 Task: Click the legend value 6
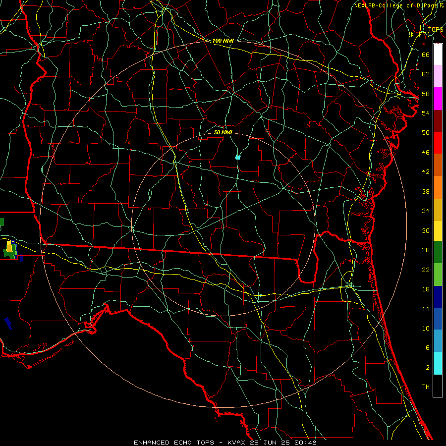(x=427, y=347)
